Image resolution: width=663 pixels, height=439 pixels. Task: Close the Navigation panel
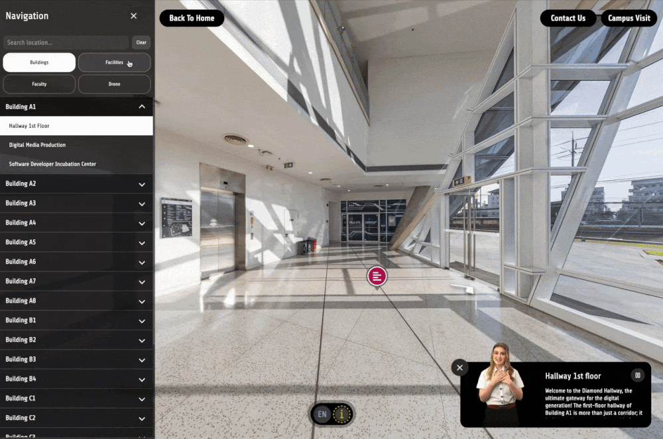point(134,16)
